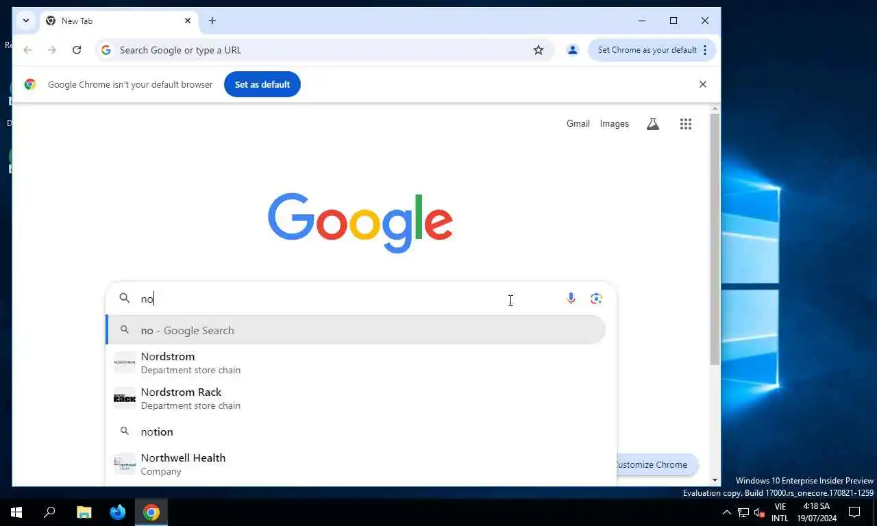Image resolution: width=877 pixels, height=526 pixels.
Task: Reload the page
Action: [77, 50]
